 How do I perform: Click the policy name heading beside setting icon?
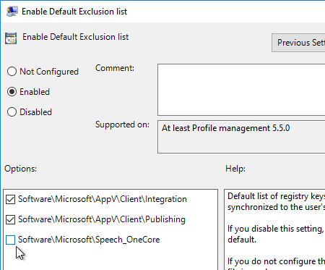click(76, 37)
